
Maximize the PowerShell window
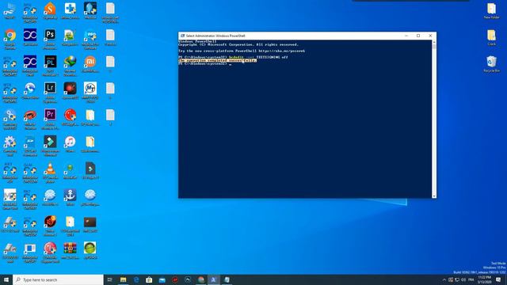click(x=418, y=36)
